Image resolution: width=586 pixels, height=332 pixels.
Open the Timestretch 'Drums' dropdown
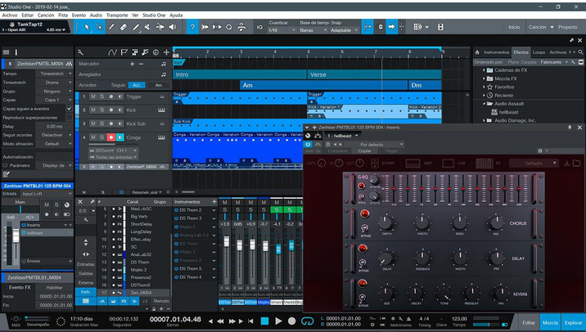pos(52,82)
